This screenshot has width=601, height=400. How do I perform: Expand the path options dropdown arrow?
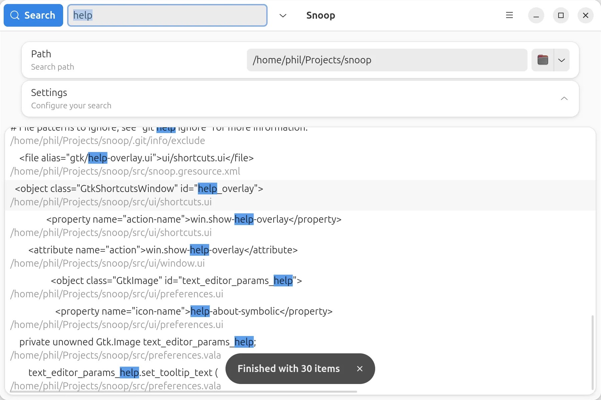[x=562, y=60]
